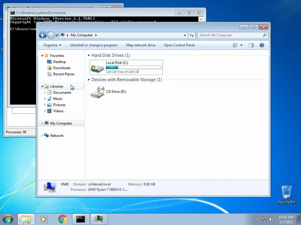
Task: Switch to the Command Prompt taskbar button
Action: tap(81, 219)
